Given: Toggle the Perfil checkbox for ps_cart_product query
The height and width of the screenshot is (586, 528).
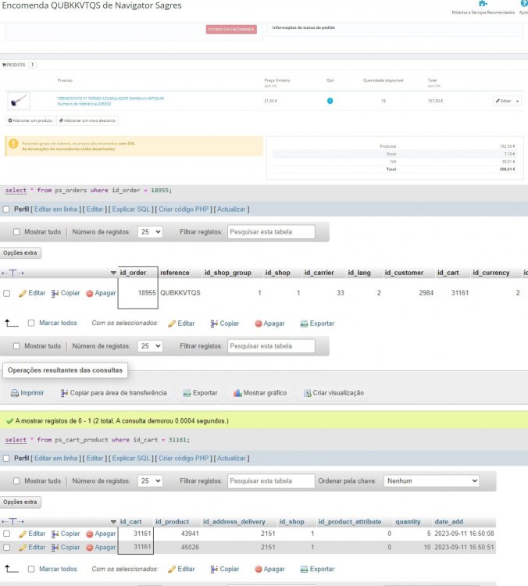Looking at the screenshot, I should coord(6,459).
